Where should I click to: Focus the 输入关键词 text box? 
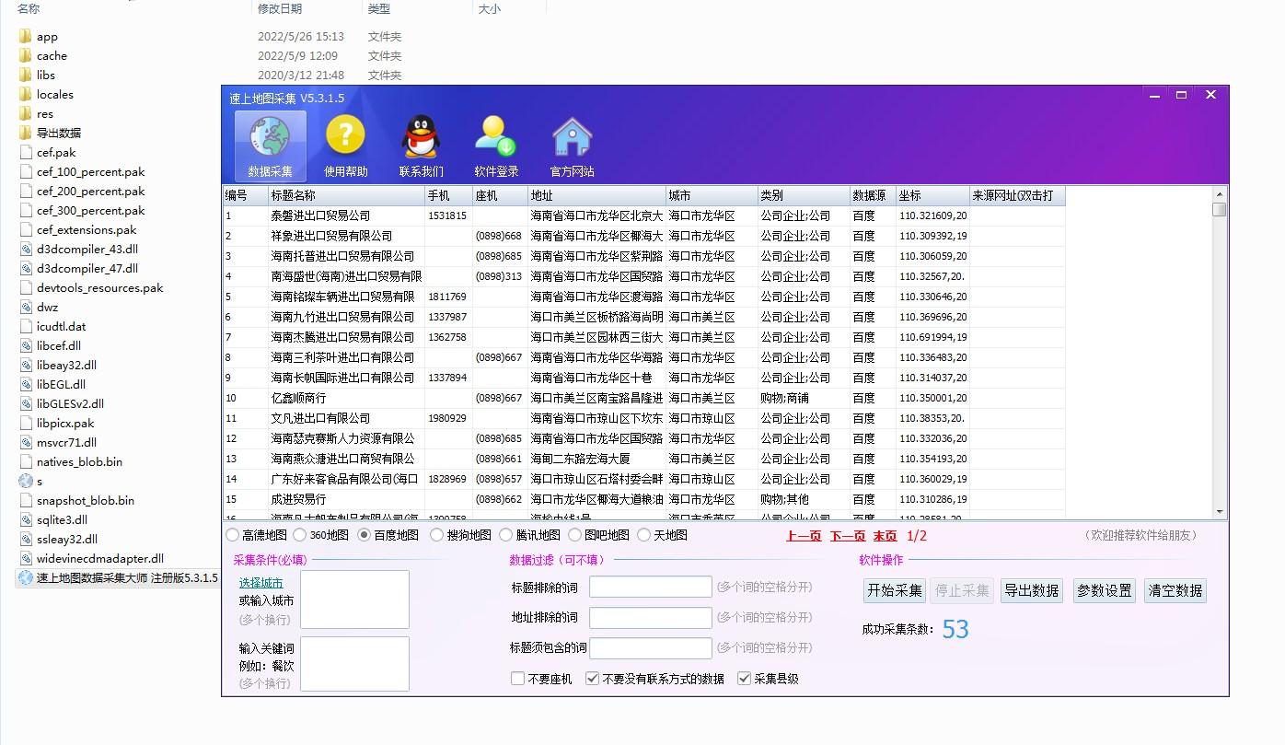354,664
